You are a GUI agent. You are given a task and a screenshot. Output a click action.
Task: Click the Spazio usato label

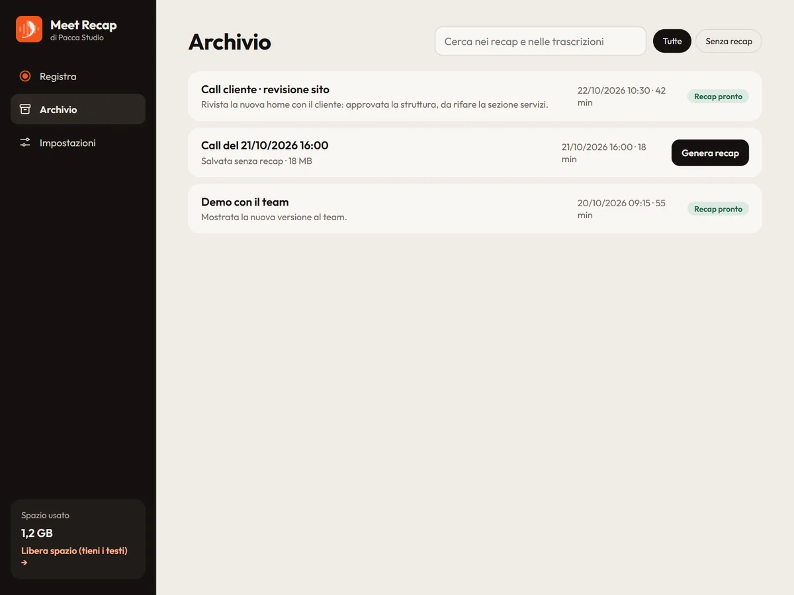tap(45, 515)
